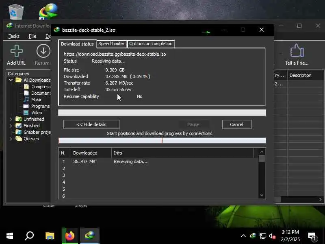Click the overall download progress bar

(x=162, y=113)
